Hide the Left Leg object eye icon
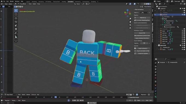Viewport: 186px width, 104px height. click(x=182, y=35)
